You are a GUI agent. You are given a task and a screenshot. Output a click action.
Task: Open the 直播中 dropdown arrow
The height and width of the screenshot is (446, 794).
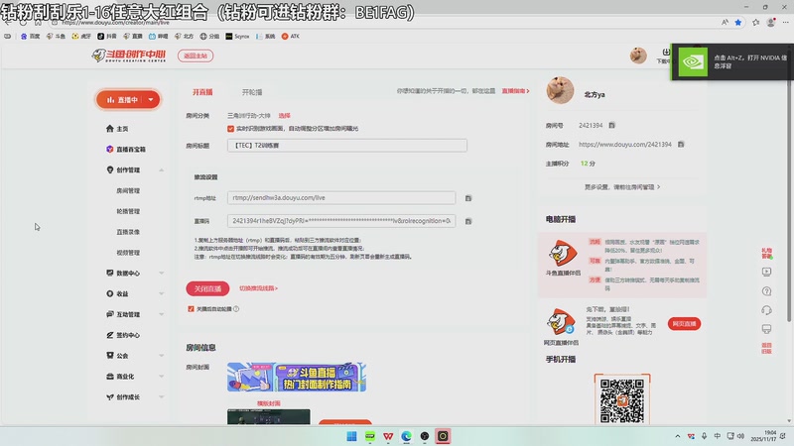click(x=151, y=100)
